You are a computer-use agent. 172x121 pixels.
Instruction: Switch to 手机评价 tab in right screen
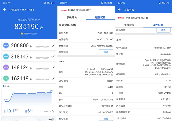point(129,25)
